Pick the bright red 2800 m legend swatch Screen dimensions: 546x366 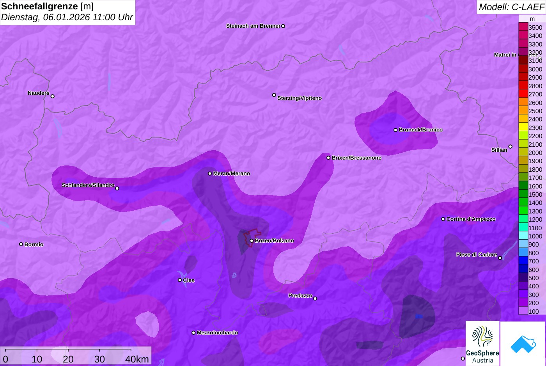[x=523, y=85]
